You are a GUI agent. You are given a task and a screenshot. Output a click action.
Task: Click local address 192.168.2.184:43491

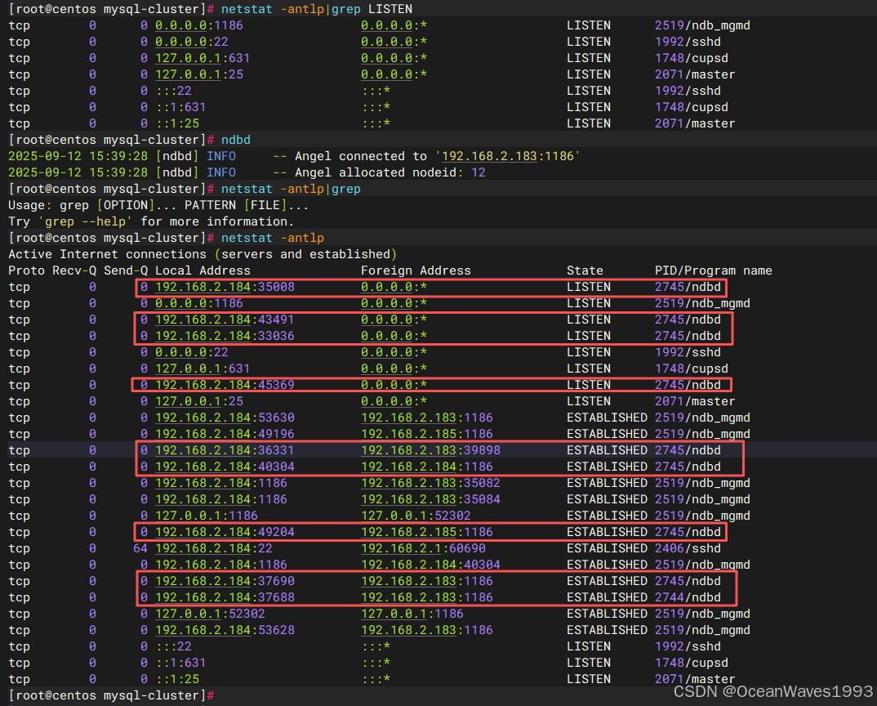click(x=225, y=319)
